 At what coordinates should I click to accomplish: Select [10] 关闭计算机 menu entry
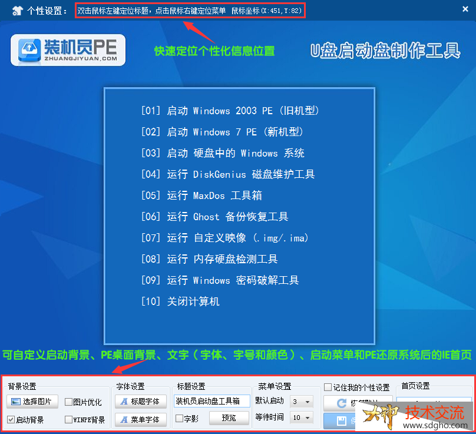tap(180, 302)
